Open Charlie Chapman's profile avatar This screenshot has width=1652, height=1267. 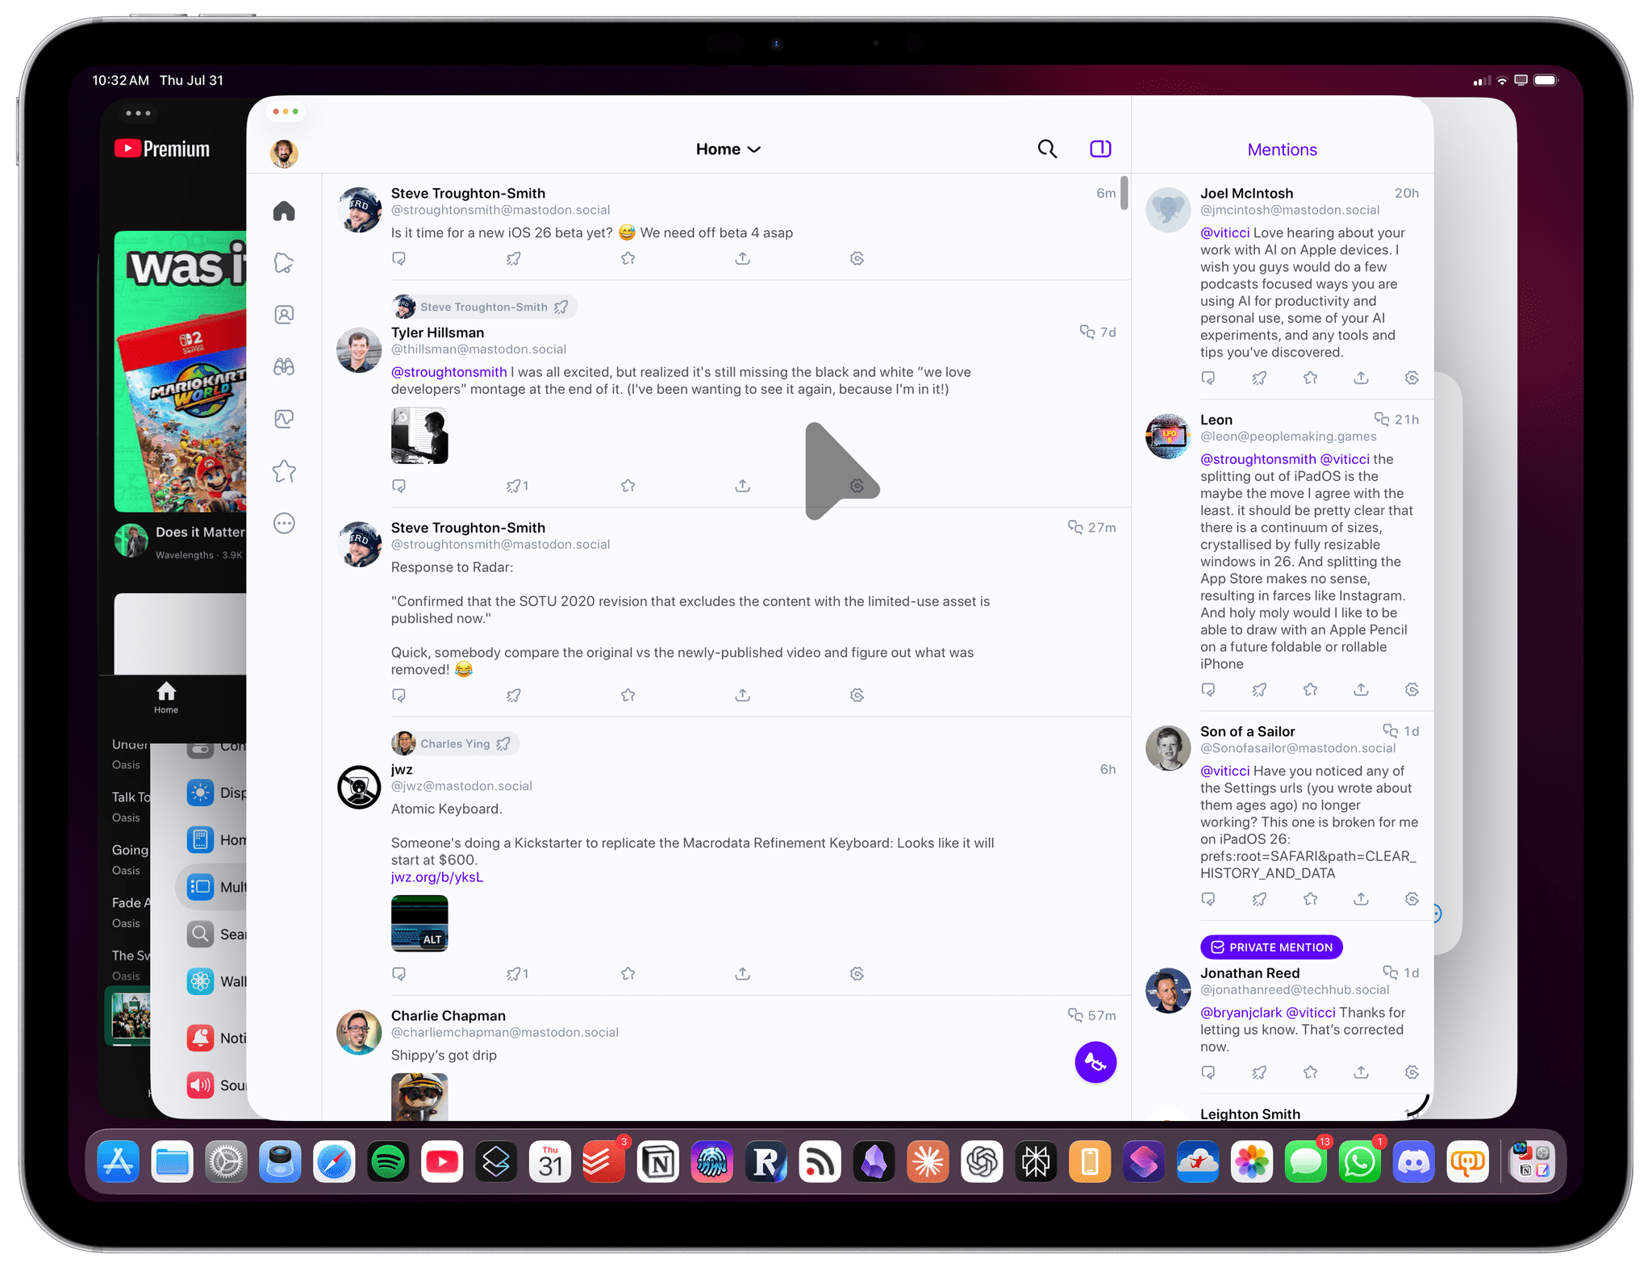[359, 1032]
